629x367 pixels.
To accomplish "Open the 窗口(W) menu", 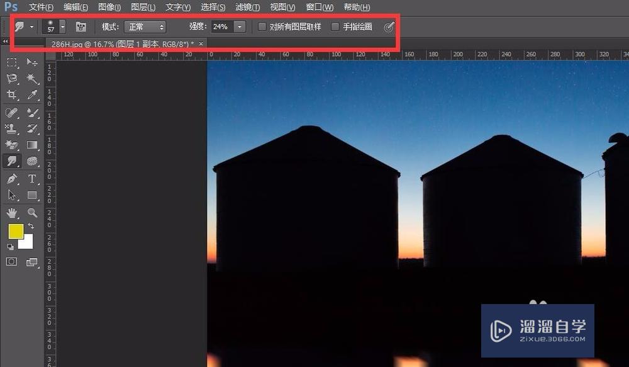I will pos(320,7).
